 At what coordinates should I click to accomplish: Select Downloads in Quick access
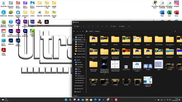pyautogui.click(x=80, y=35)
